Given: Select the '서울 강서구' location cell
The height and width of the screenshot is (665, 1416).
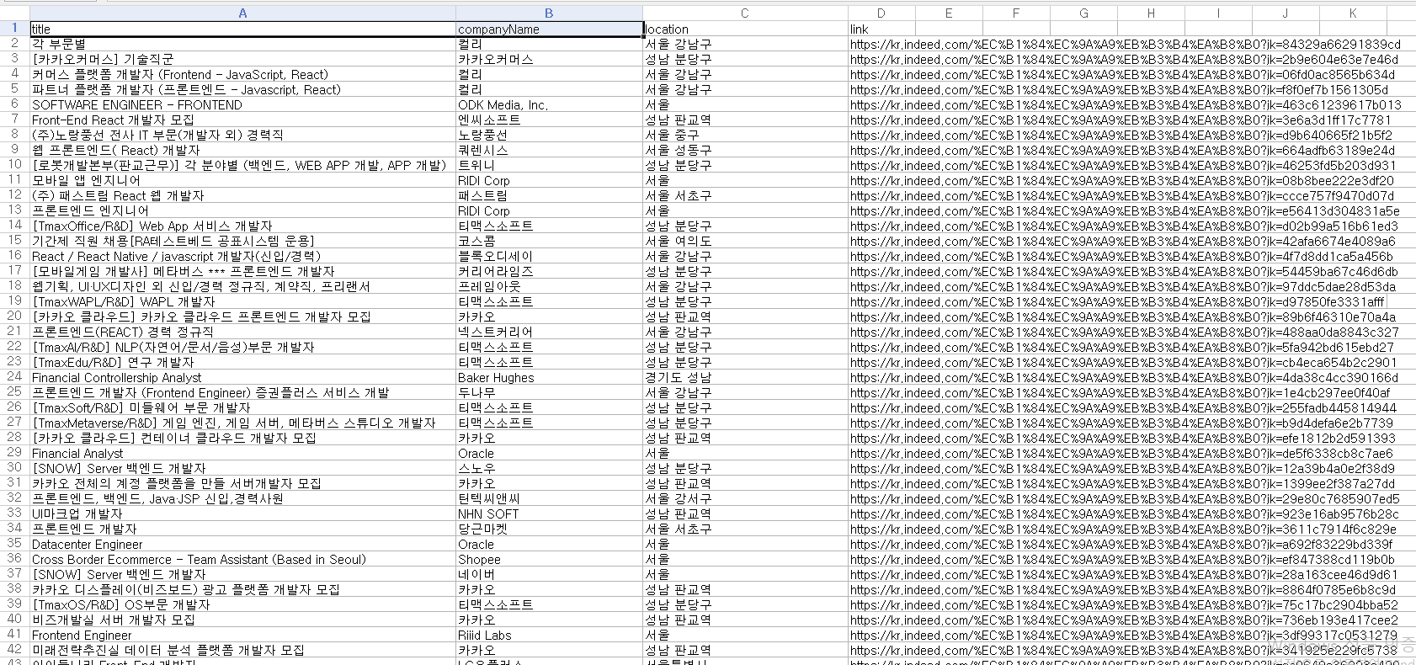Looking at the screenshot, I should click(745, 498).
